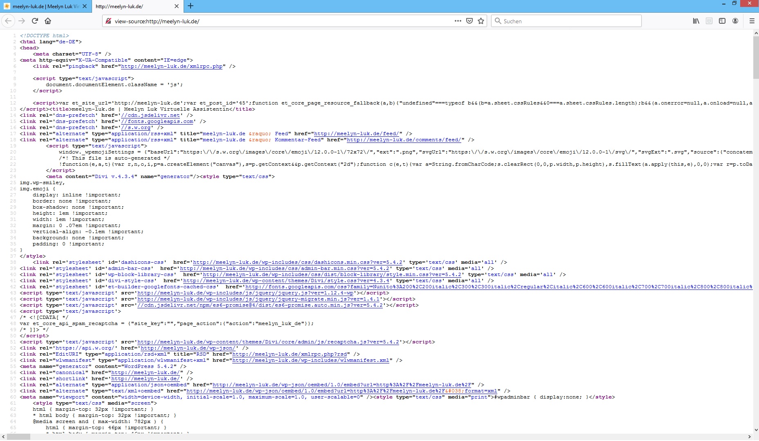Click the 'document.documentElement.className' line

pyautogui.click(x=115, y=85)
